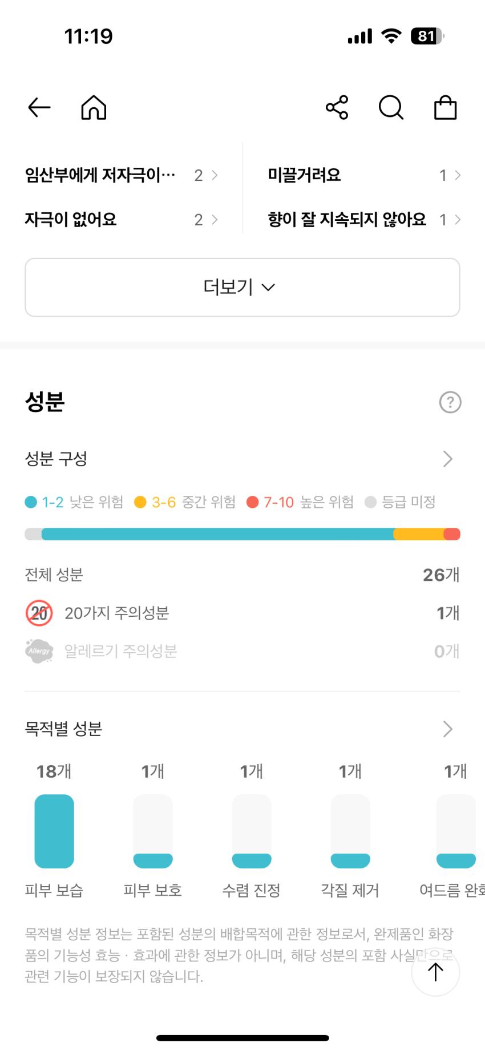Open the shopping bag icon
The height and width of the screenshot is (1051, 485).
tap(446, 107)
